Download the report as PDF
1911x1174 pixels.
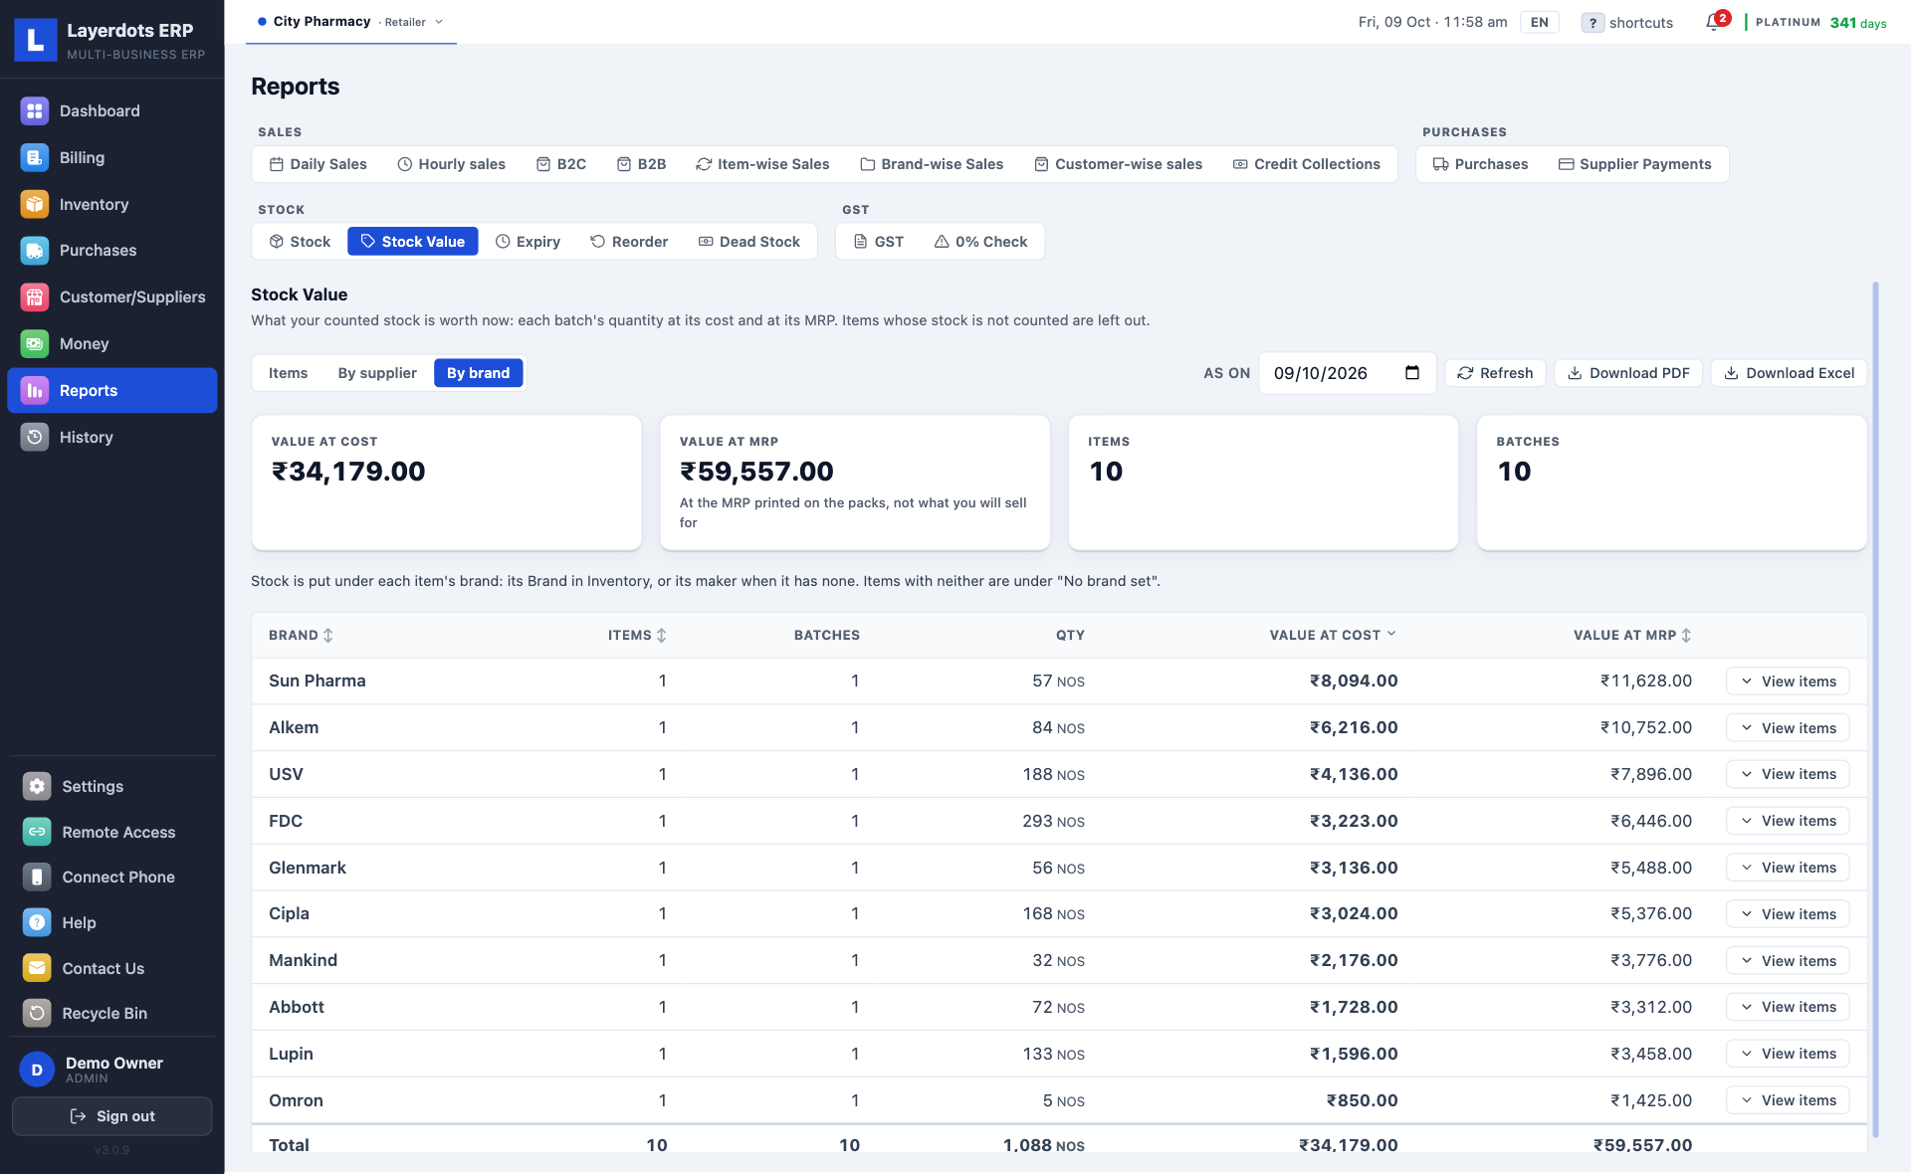click(x=1628, y=373)
